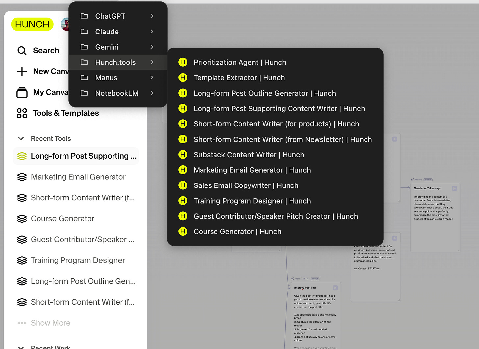Click the Hunch icon beside Course Generator bookmark

183,231
